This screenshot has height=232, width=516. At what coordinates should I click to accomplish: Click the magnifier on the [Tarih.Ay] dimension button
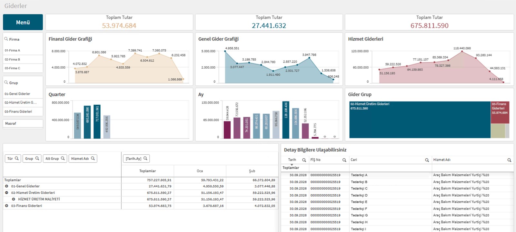tap(145, 159)
